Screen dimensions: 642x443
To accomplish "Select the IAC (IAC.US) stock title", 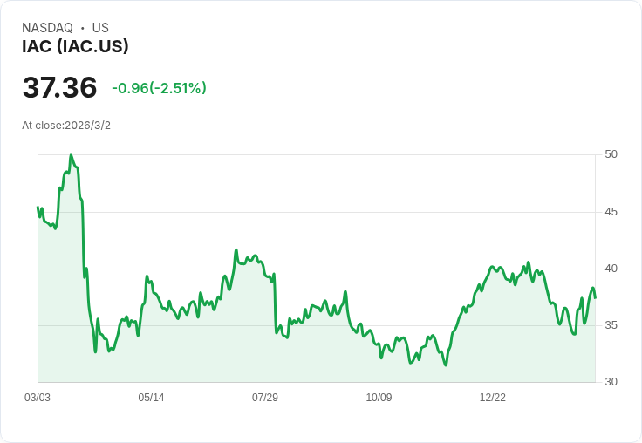I will pyautogui.click(x=75, y=47).
